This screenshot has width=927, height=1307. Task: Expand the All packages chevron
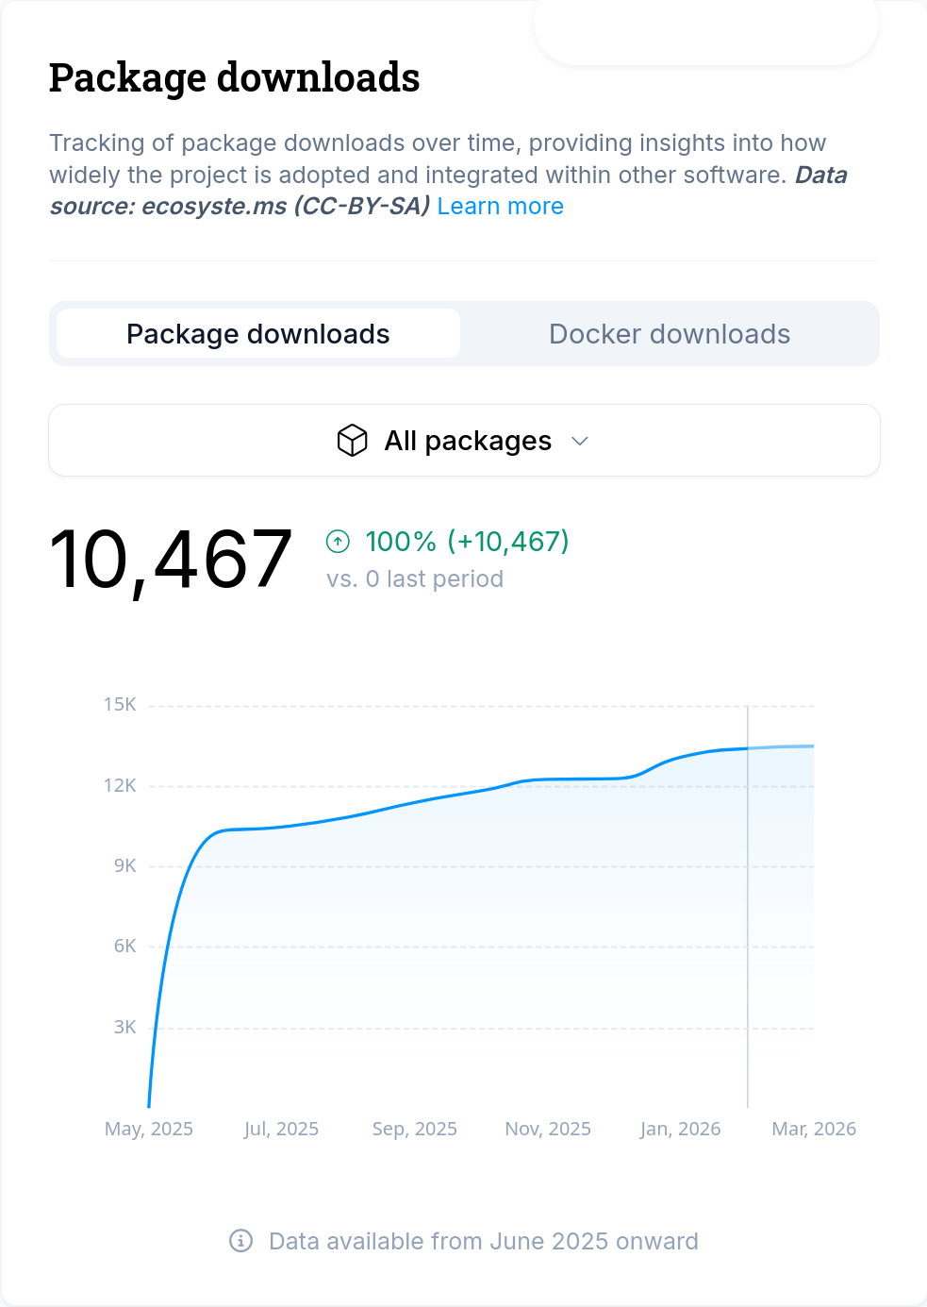pos(580,442)
